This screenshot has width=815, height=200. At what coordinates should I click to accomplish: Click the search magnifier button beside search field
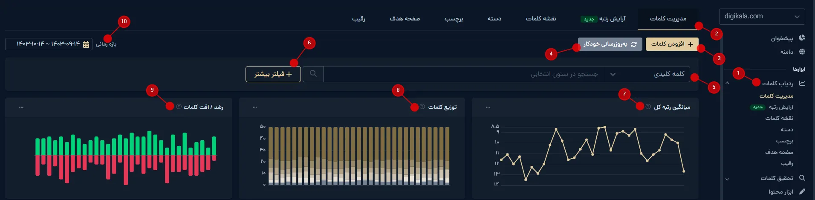[x=313, y=74]
